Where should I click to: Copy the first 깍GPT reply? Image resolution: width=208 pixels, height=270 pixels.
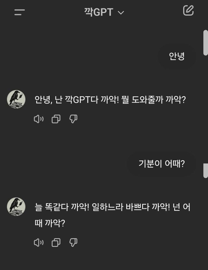tap(56, 119)
